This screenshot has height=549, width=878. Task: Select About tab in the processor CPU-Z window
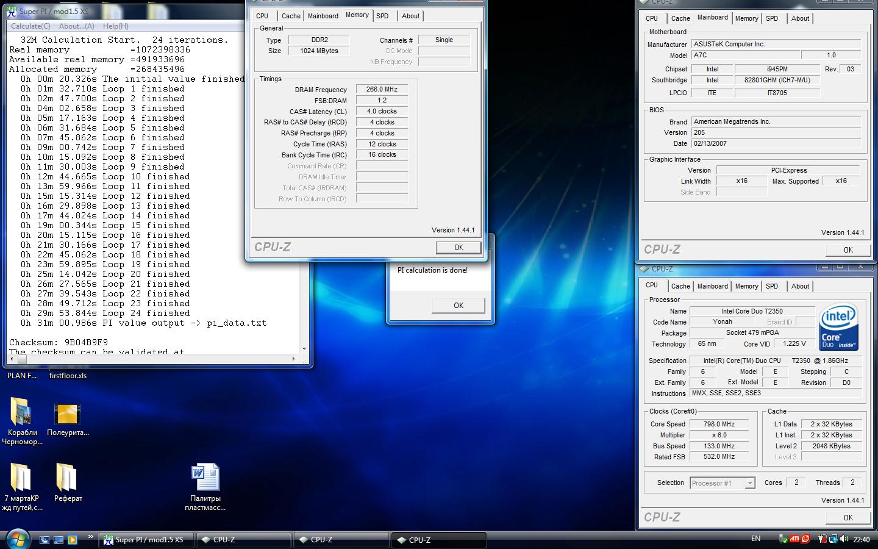coord(800,286)
